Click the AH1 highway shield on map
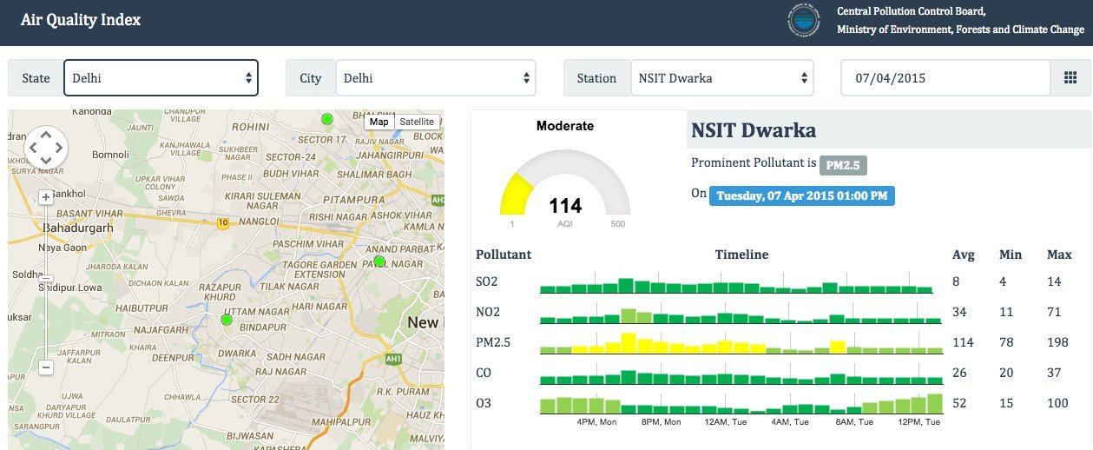This screenshot has width=1093, height=450. 394,358
